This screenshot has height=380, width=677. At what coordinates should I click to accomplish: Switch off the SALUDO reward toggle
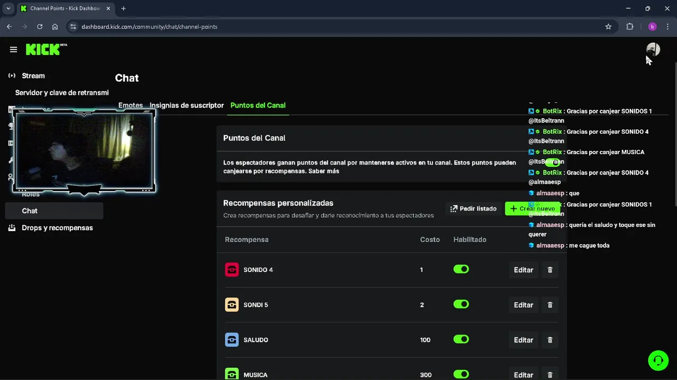[461, 339]
